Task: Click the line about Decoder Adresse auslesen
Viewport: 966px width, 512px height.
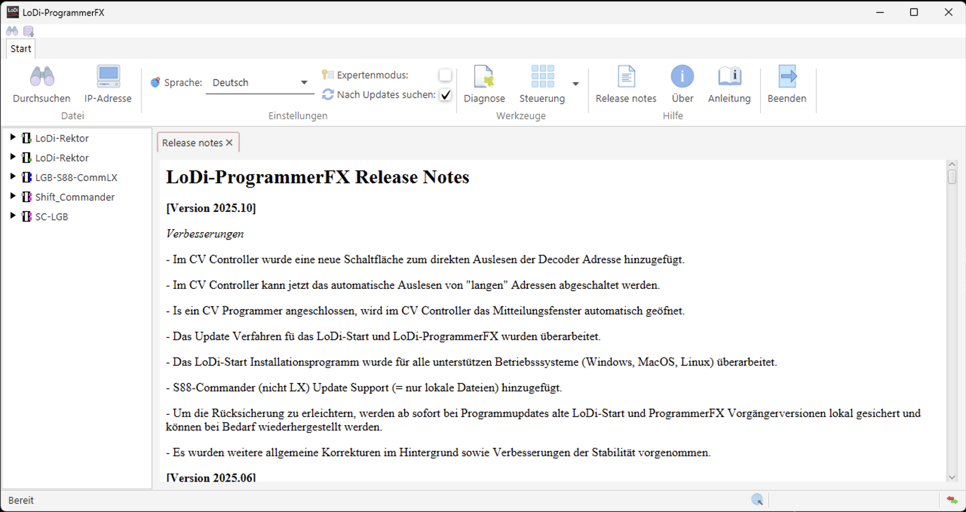Action: (425, 260)
